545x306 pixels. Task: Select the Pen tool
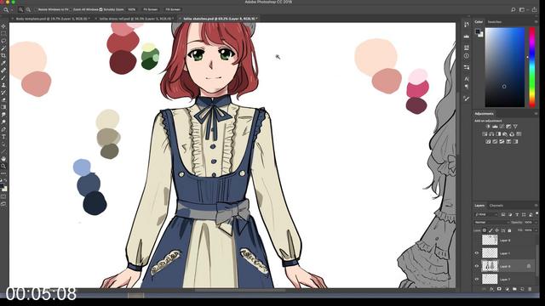pos(3,129)
